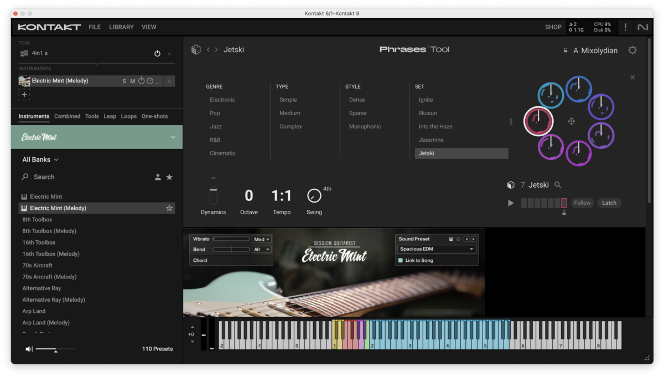Choose the Into the Haze set

[x=435, y=127]
